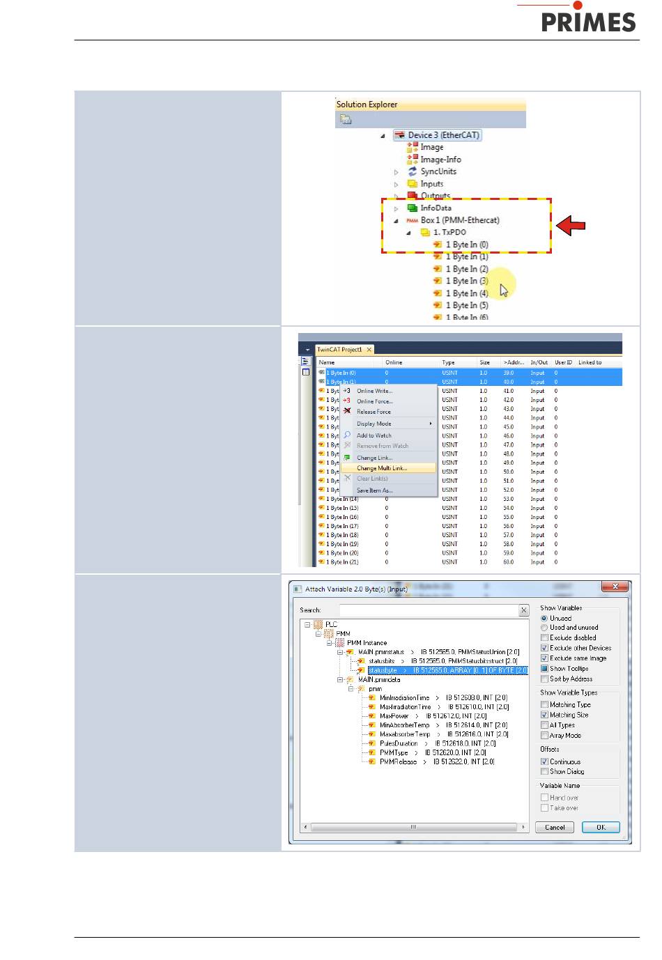
Task: Select Add to Watch in the context menu
Action: [x=374, y=435]
